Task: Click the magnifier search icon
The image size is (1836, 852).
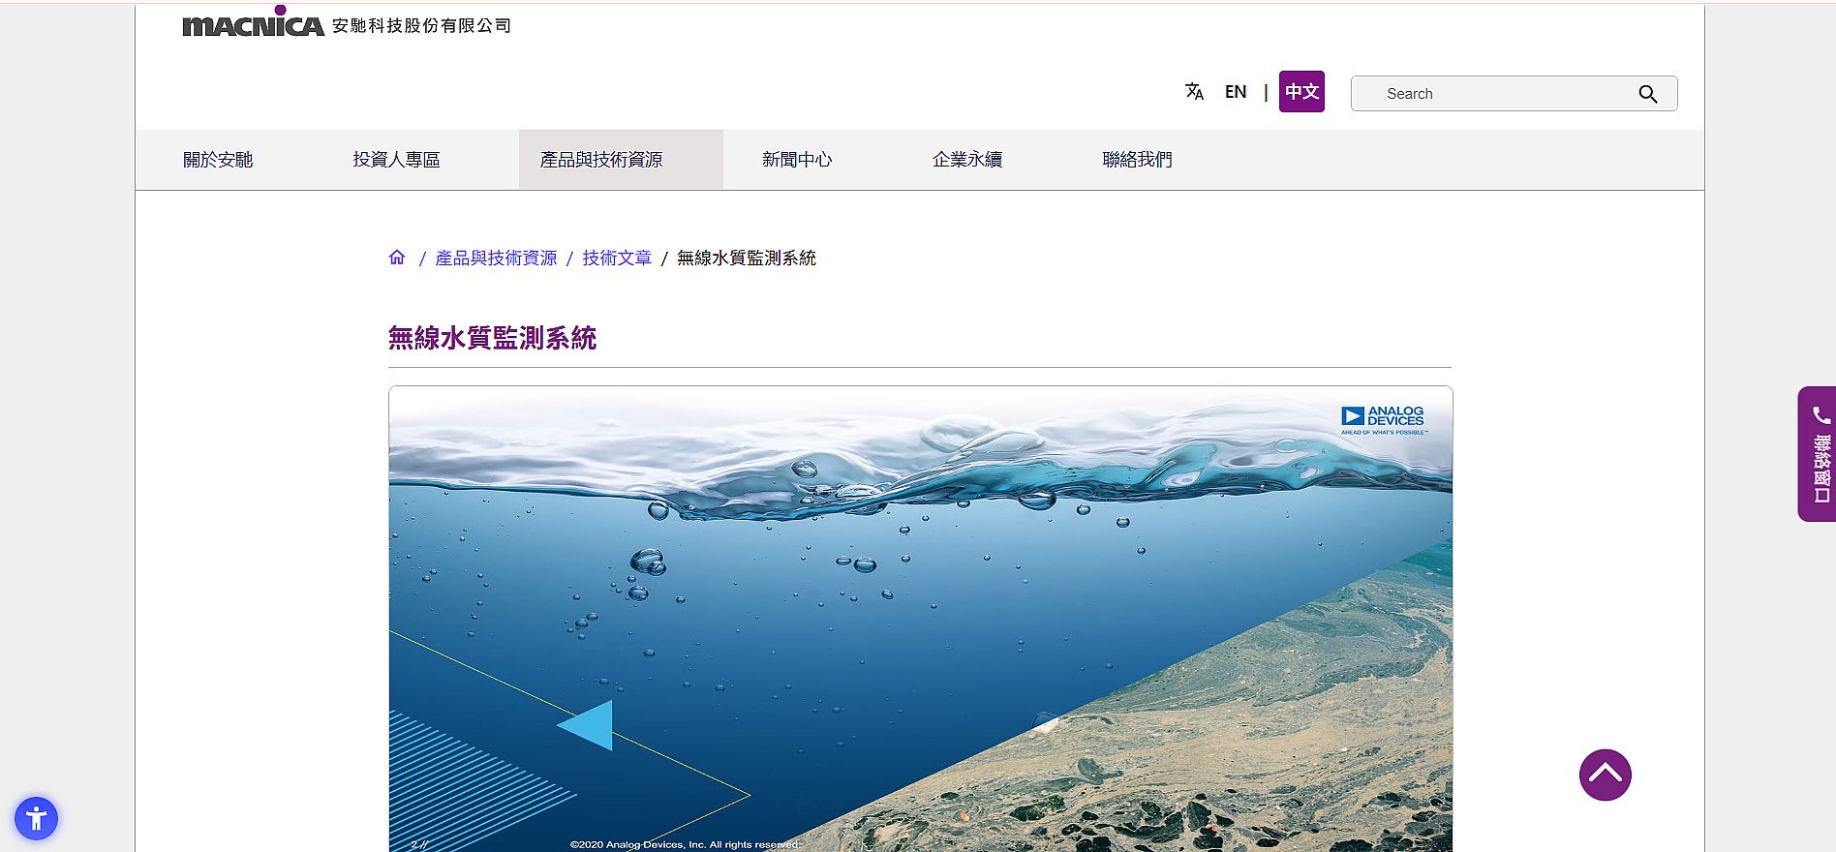Action: [1647, 94]
